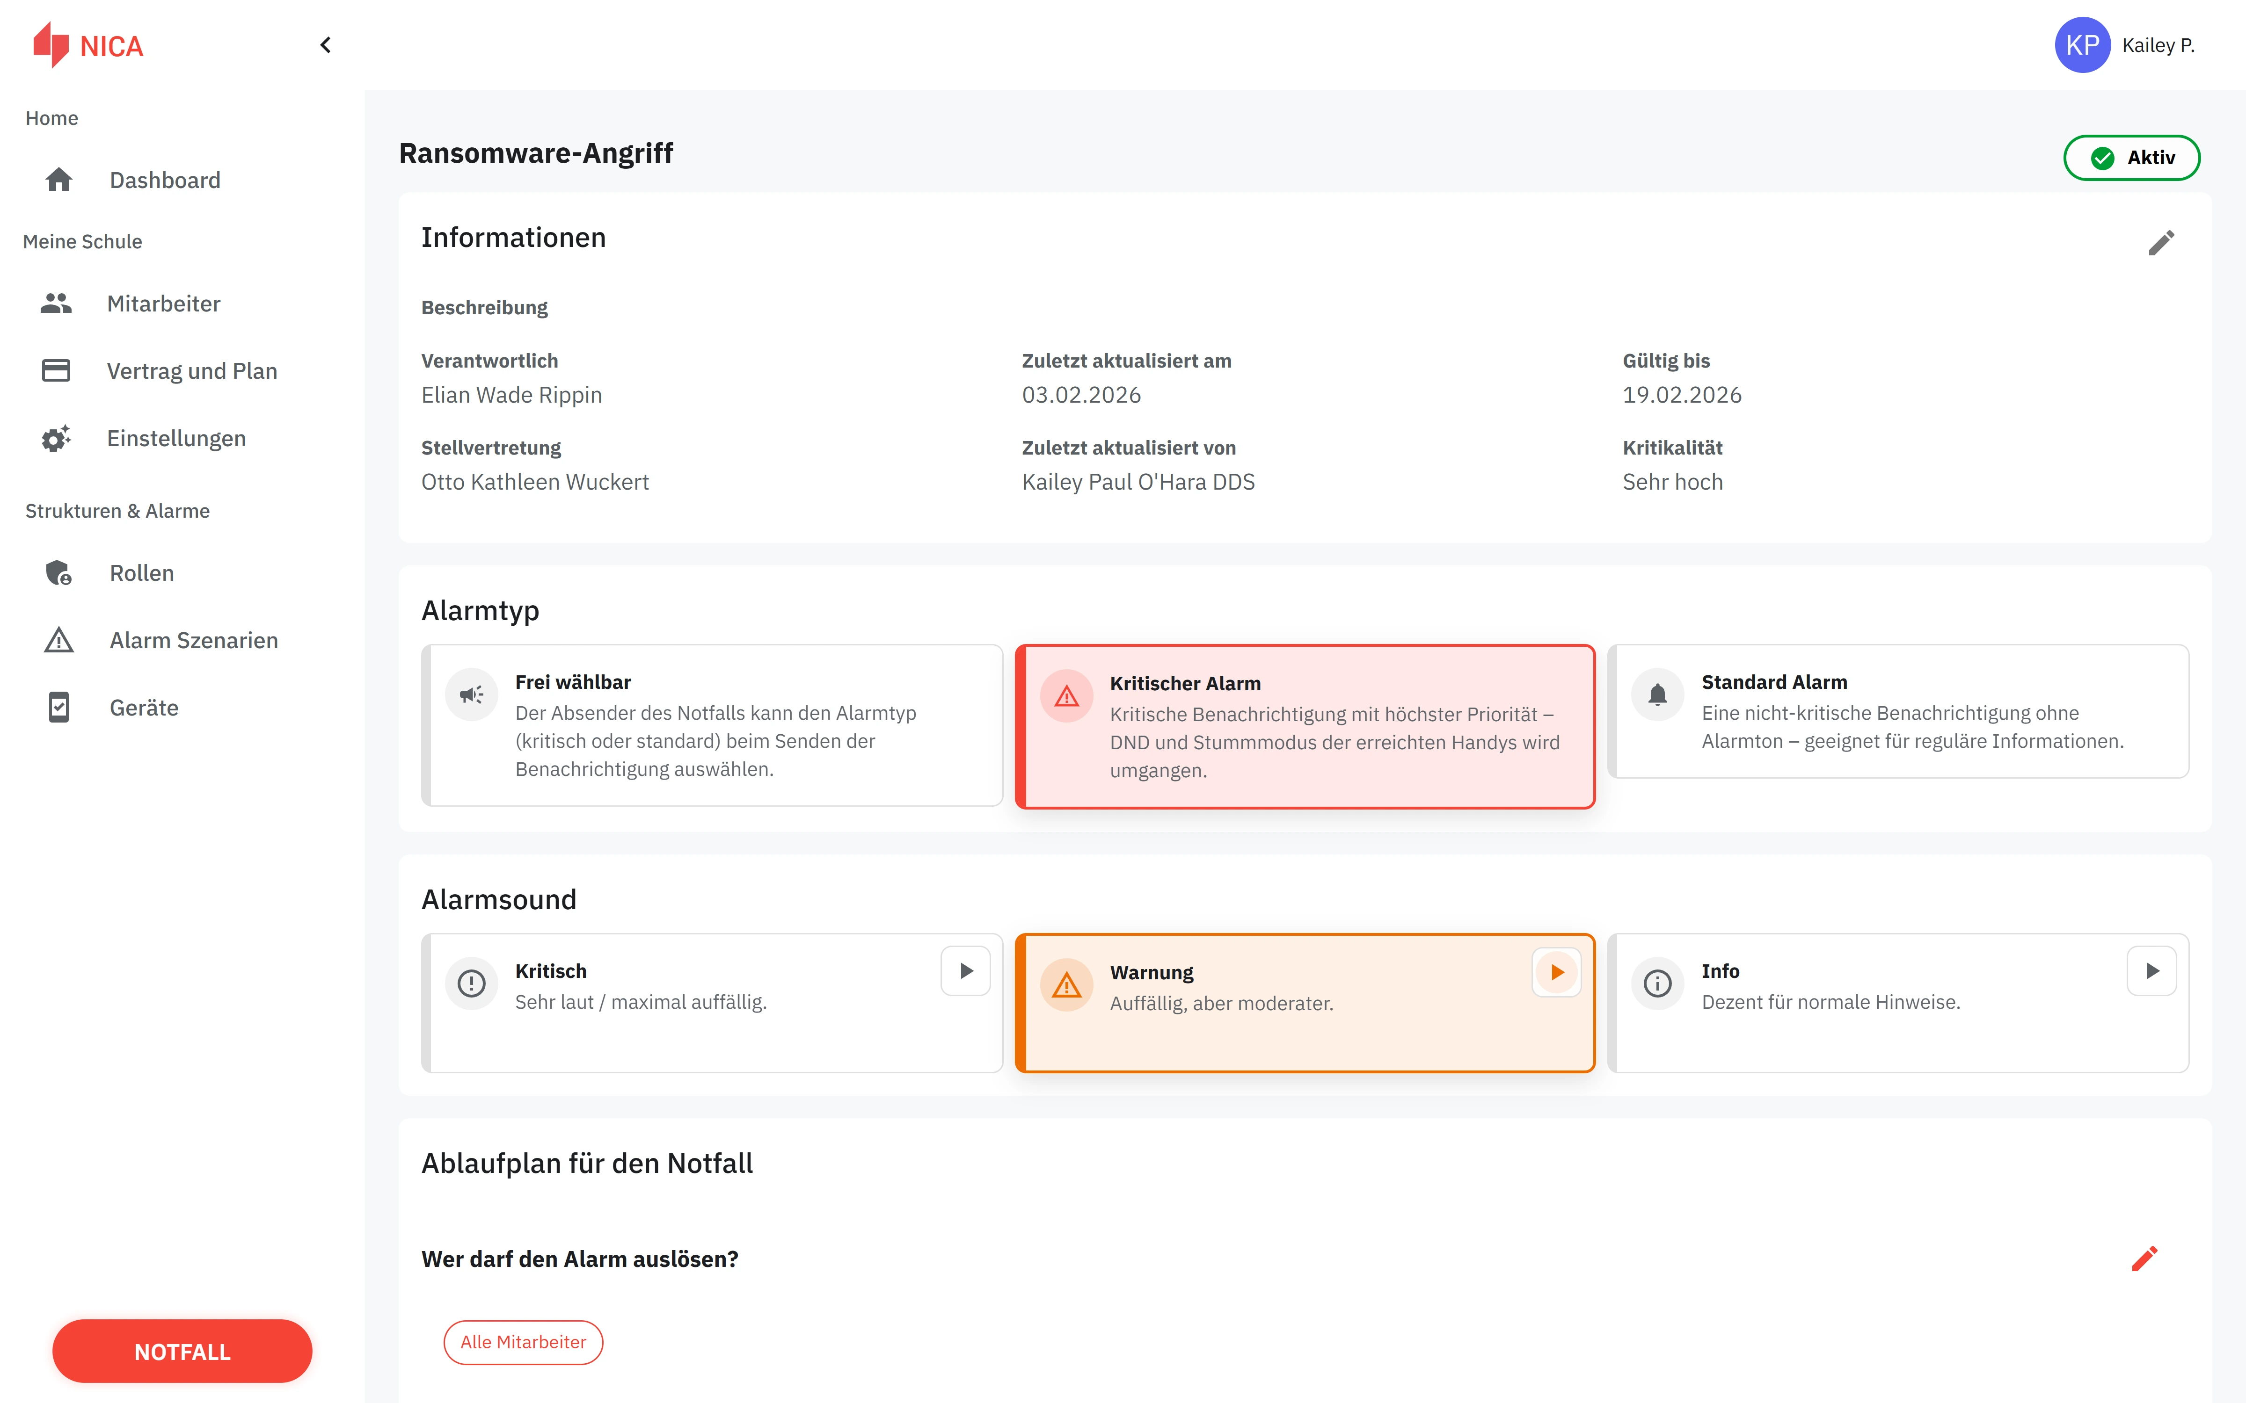Open Einstellungen in the sidebar
Viewport: 2246px width, 1403px height.
pyautogui.click(x=176, y=438)
